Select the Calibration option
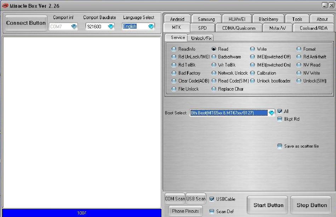336x217 pixels. coord(263,73)
